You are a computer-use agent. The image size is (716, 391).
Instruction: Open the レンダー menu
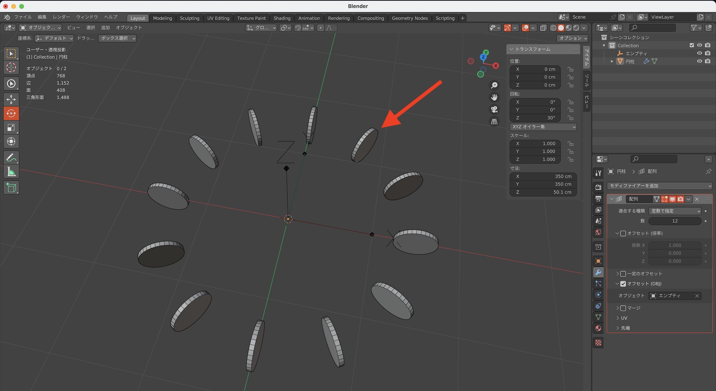pyautogui.click(x=61, y=17)
